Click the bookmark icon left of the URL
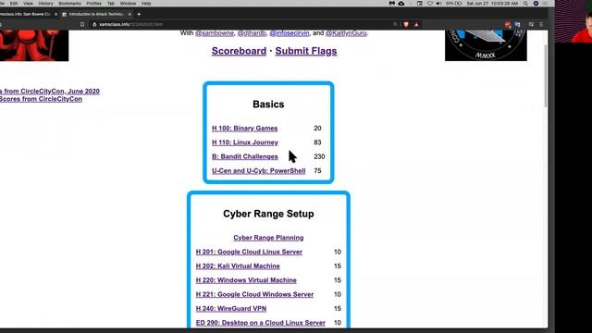This screenshot has height=333, width=592. 82,24
